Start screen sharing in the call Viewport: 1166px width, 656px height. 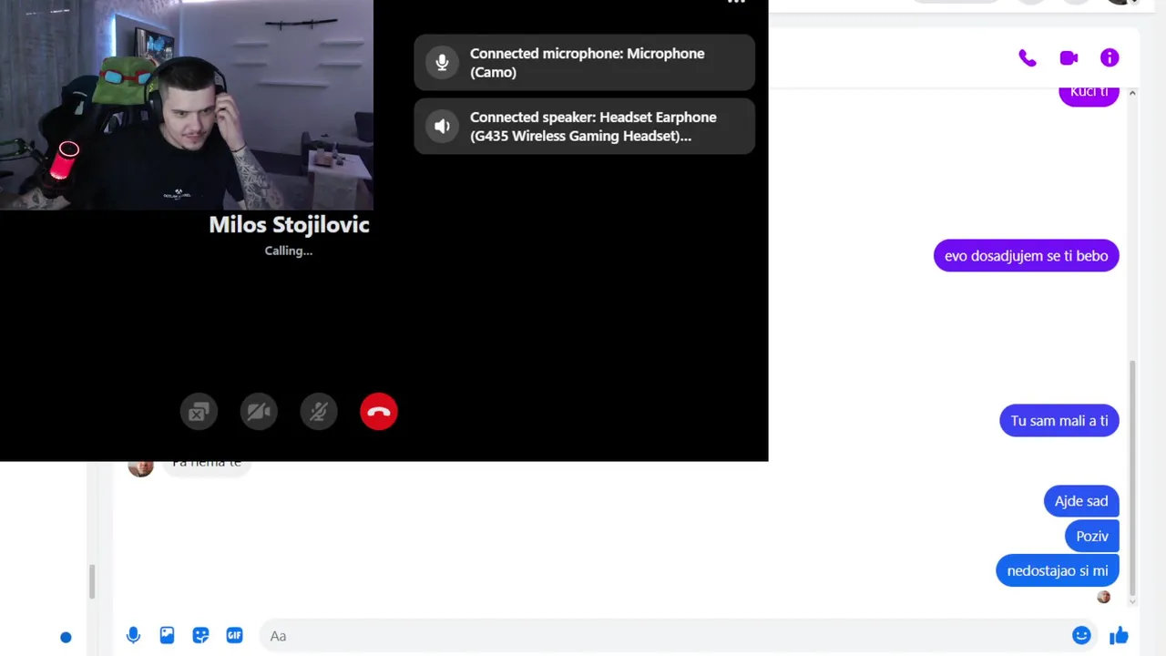click(199, 412)
